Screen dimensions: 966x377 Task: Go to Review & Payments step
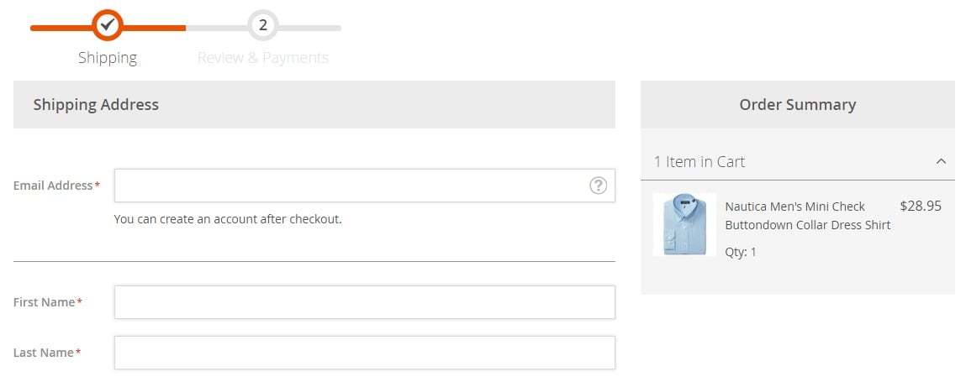click(x=263, y=58)
